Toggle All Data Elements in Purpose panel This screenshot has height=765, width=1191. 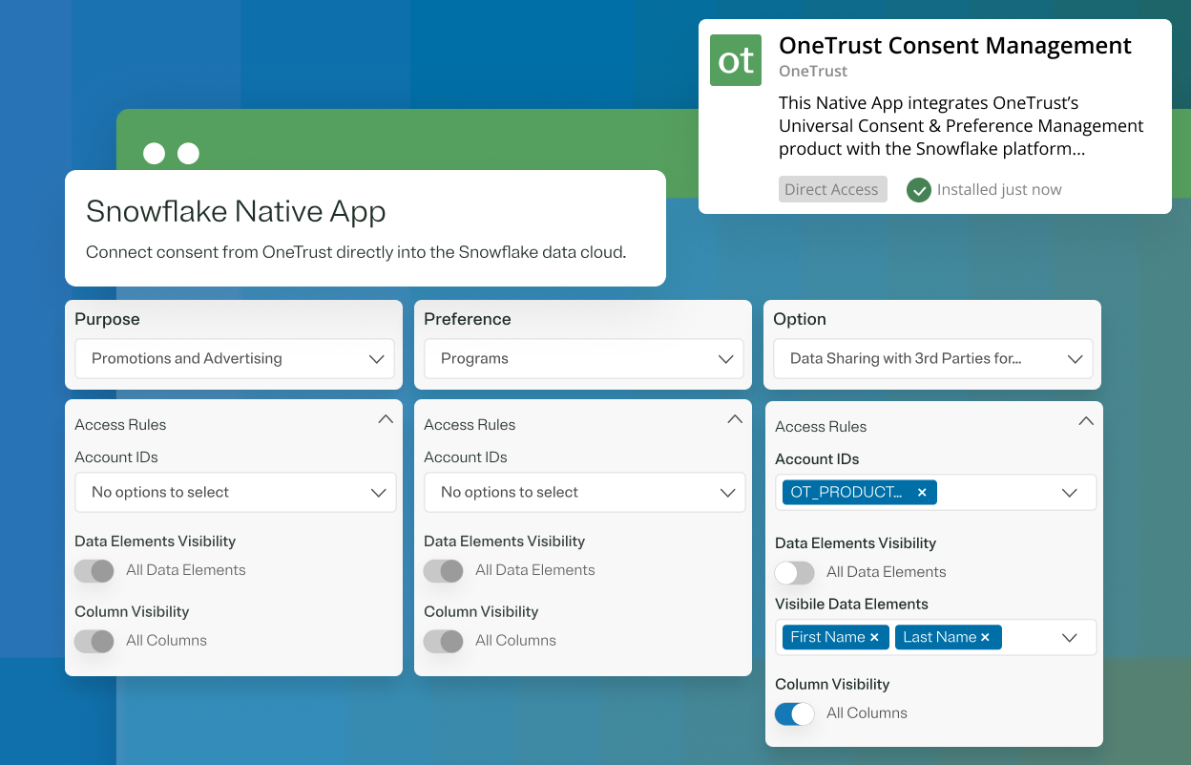94,570
